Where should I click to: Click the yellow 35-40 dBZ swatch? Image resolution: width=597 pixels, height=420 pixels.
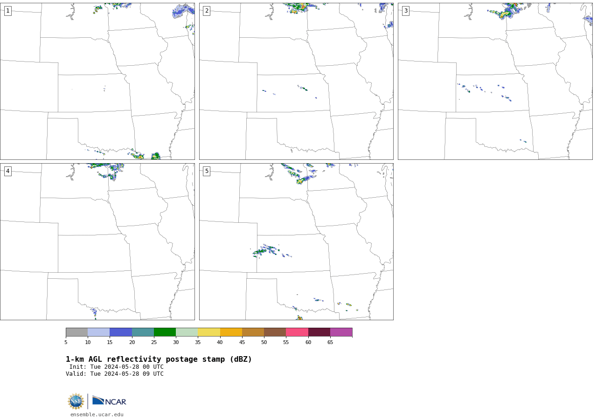pyautogui.click(x=209, y=332)
